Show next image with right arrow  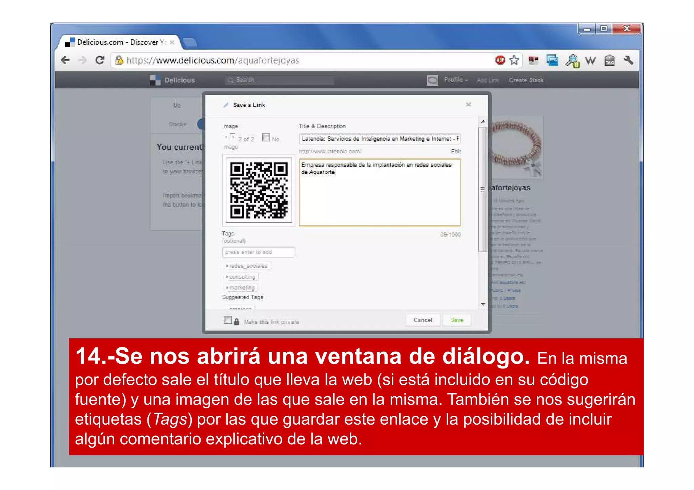233,137
